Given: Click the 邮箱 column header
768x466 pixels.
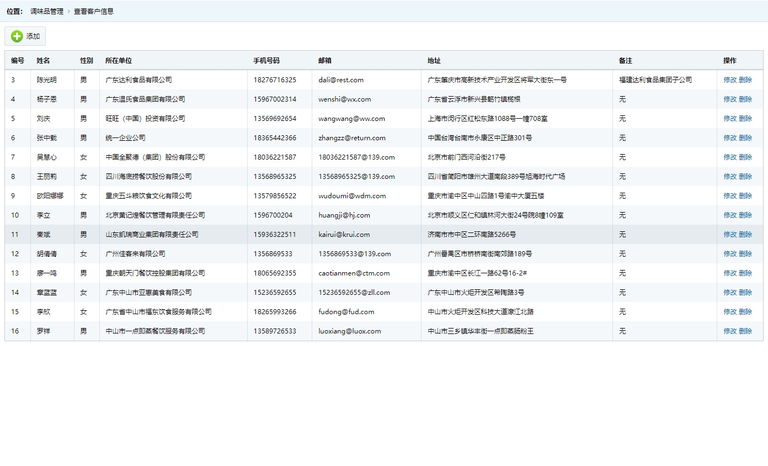Looking at the screenshot, I should [x=326, y=60].
